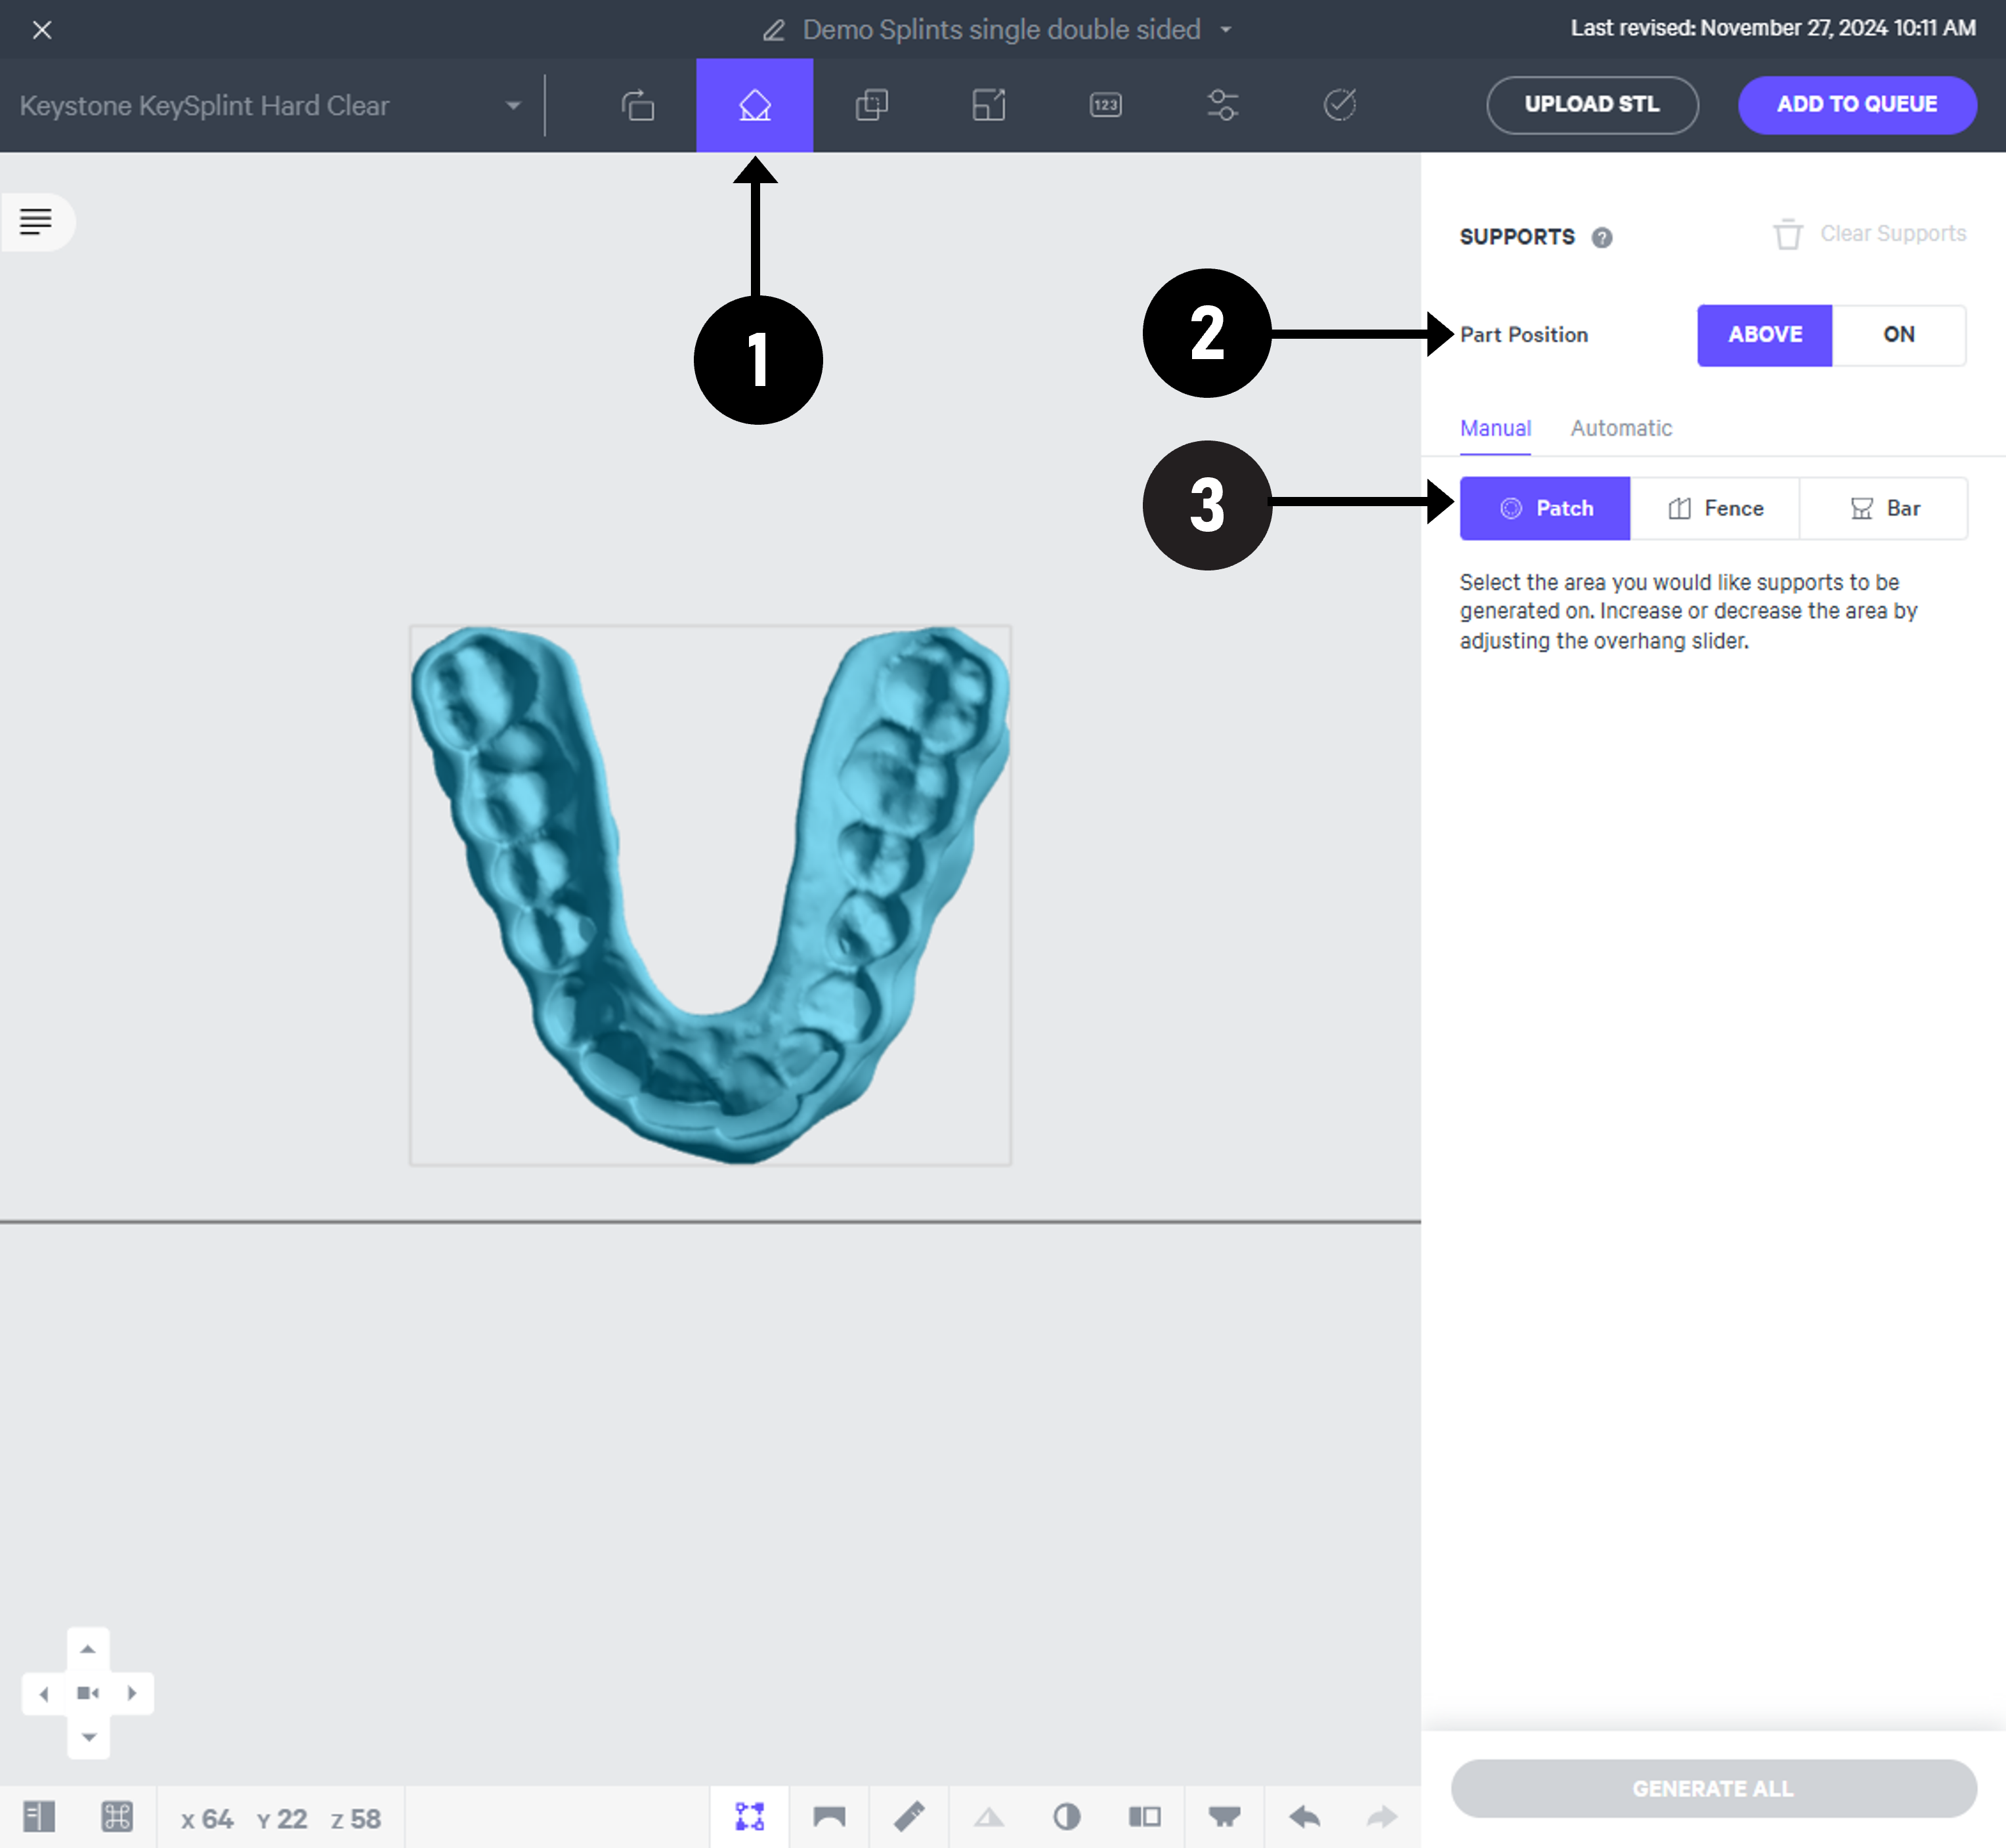Image resolution: width=2006 pixels, height=1848 pixels.
Task: Open the Keystone KeySplint Hard Clear material dropdown
Action: 270,105
